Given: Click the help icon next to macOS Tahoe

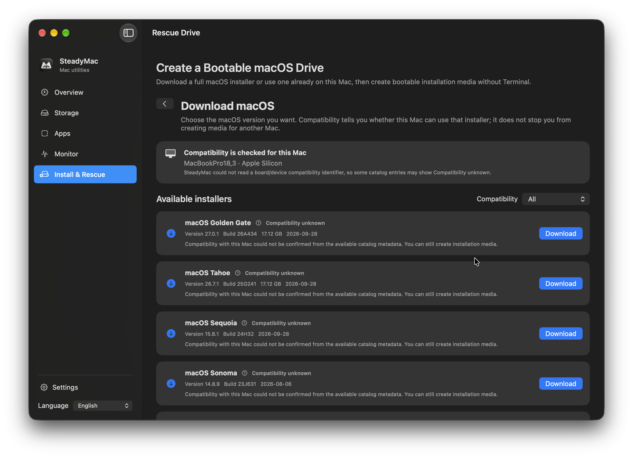Looking at the screenshot, I should click(x=238, y=273).
